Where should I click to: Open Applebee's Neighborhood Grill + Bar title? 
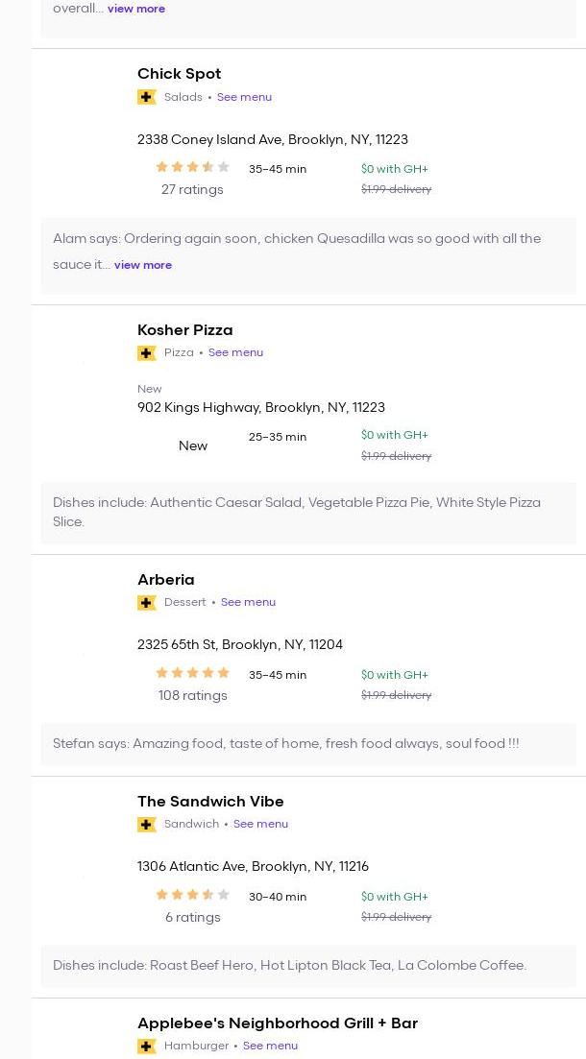[x=277, y=1023]
